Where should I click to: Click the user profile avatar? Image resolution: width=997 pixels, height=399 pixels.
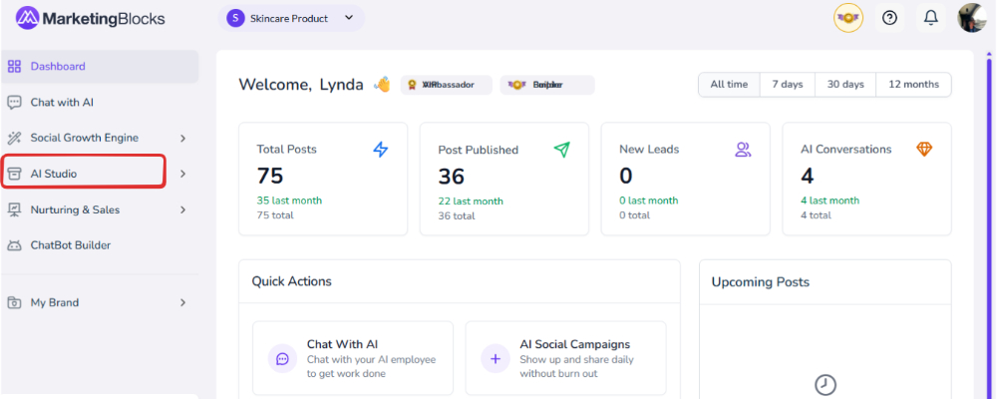pyautogui.click(x=972, y=18)
